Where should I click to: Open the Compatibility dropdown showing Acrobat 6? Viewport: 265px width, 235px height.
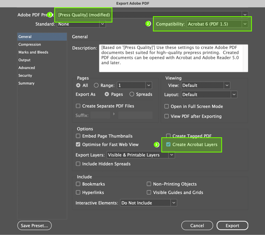tap(217, 24)
